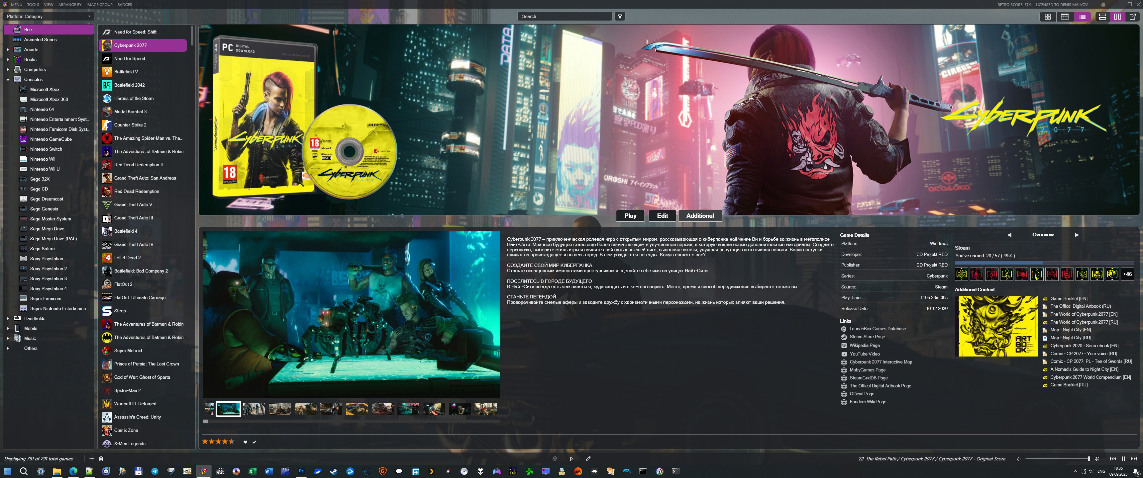Click the low-volume speaker icon

1018,458
